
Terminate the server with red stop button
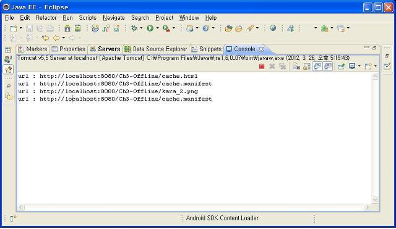click(x=262, y=67)
